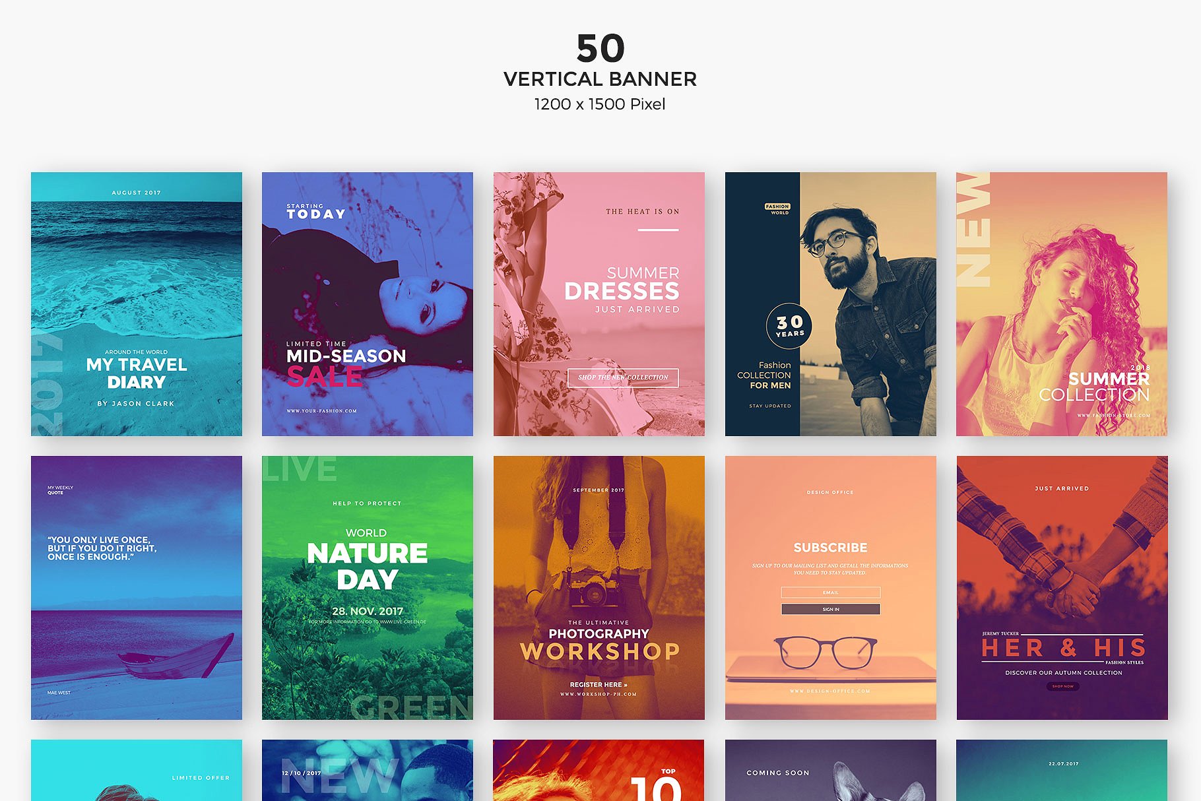Click the www.your-fashion.com link
This screenshot has height=801, width=1201.
click(x=321, y=411)
